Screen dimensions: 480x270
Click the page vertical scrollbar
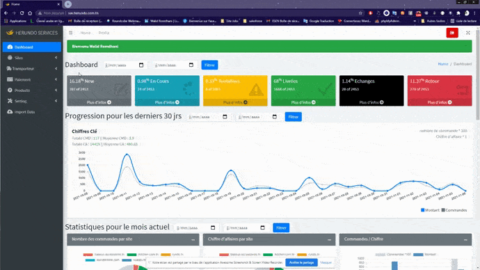click(x=478, y=74)
